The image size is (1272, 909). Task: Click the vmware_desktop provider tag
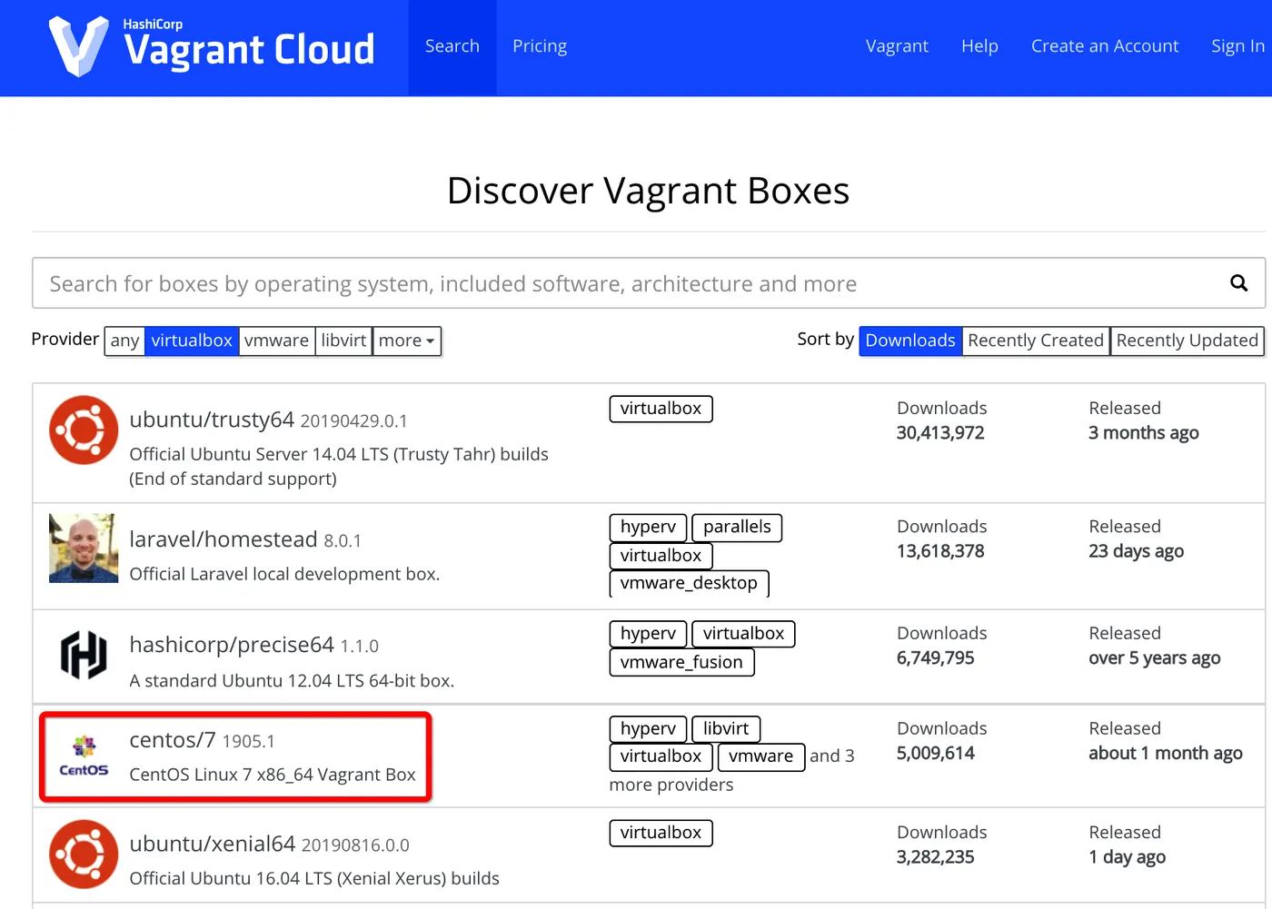[x=689, y=583]
